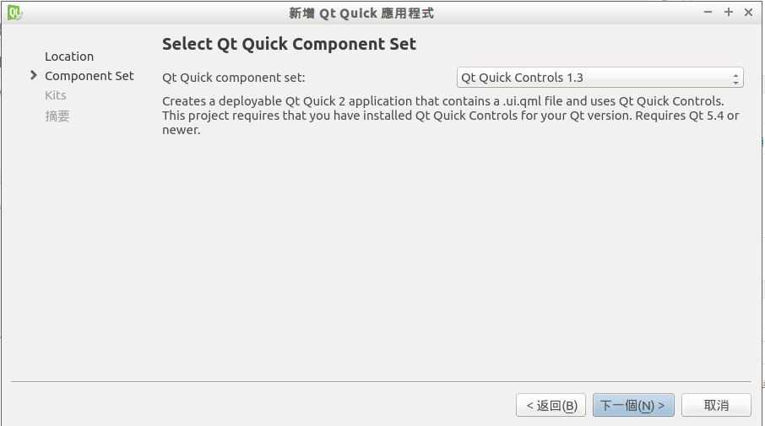
Task: Click the Kits step in the sidebar
Action: pyautogui.click(x=56, y=96)
